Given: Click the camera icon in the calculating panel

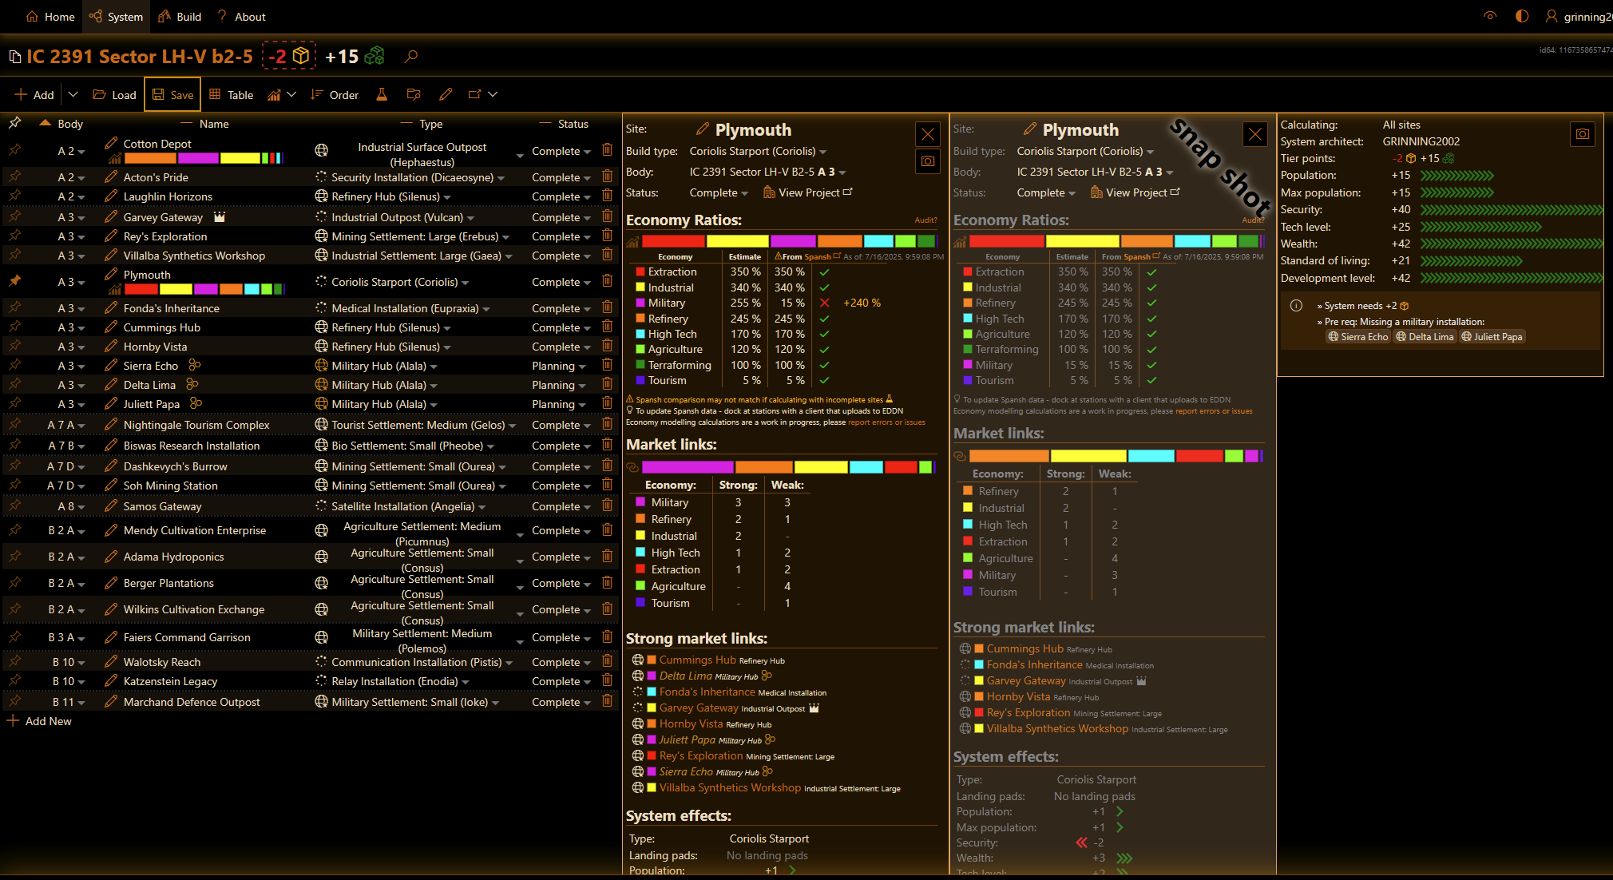Looking at the screenshot, I should [1582, 134].
